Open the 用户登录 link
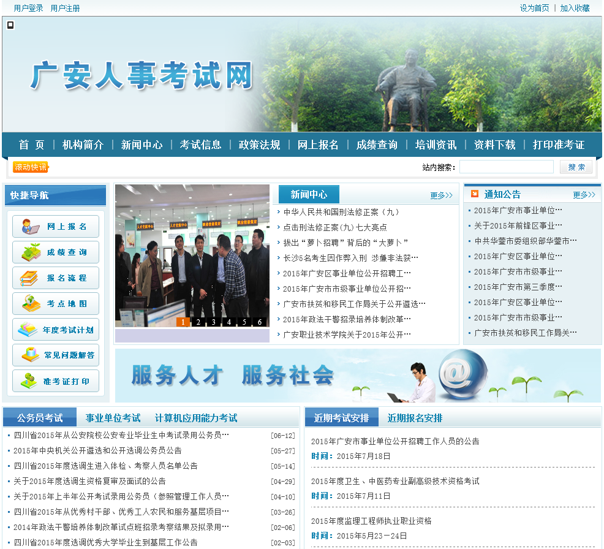This screenshot has width=604, height=549. 29,8
